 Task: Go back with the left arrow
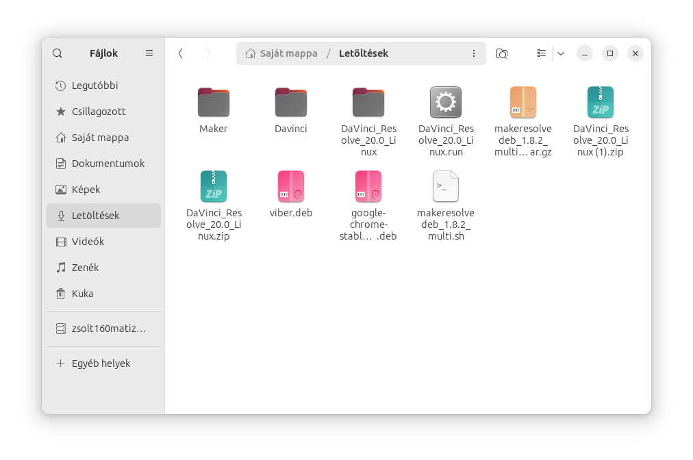tap(181, 53)
